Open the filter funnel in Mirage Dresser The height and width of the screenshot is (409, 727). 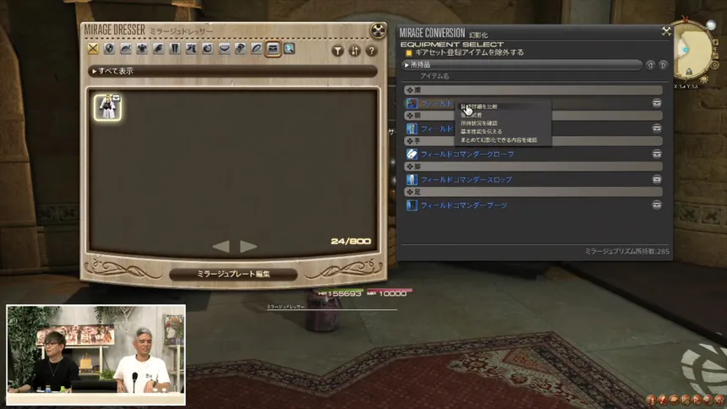[x=337, y=51]
